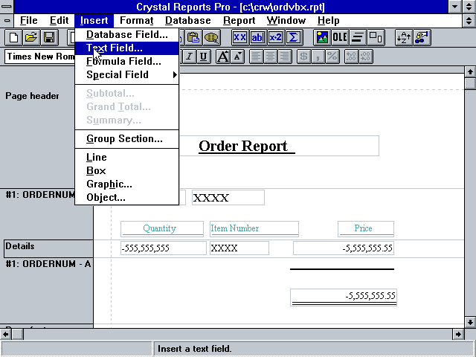Choose Formula Field... menu entry

[x=127, y=61]
